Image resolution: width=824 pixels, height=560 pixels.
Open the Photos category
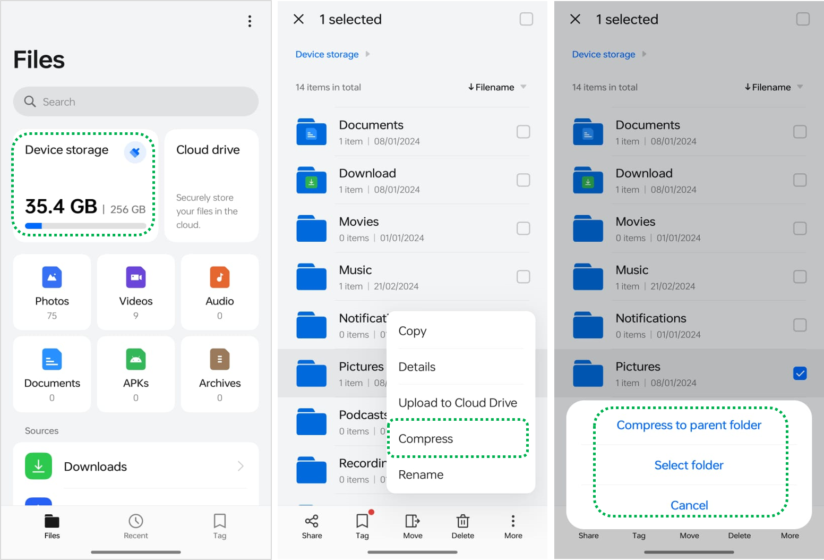52,292
